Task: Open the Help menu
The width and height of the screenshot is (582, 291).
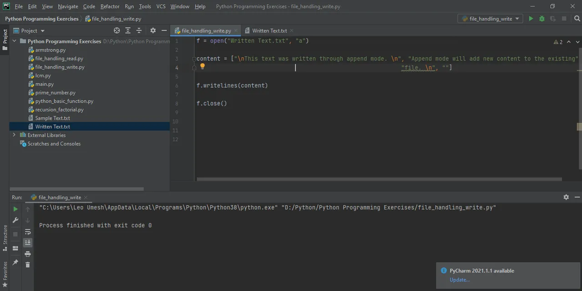Action: pyautogui.click(x=200, y=6)
